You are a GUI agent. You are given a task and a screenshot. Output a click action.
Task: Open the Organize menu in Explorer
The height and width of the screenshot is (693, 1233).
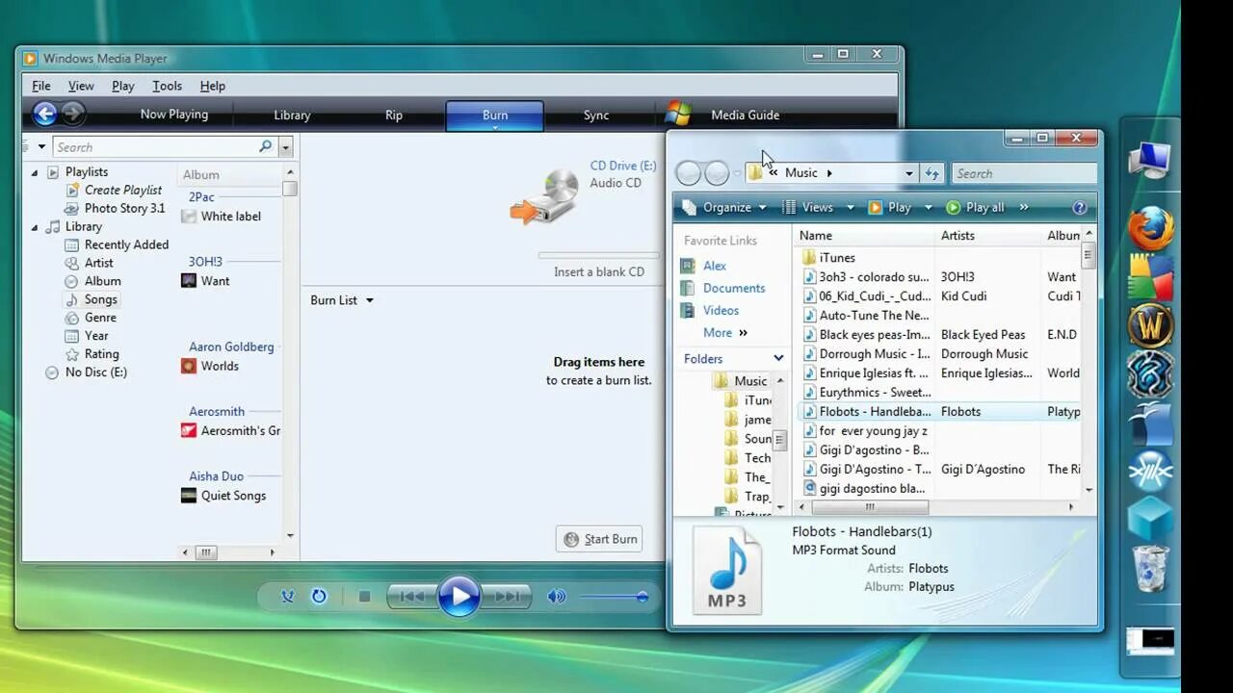pos(723,207)
